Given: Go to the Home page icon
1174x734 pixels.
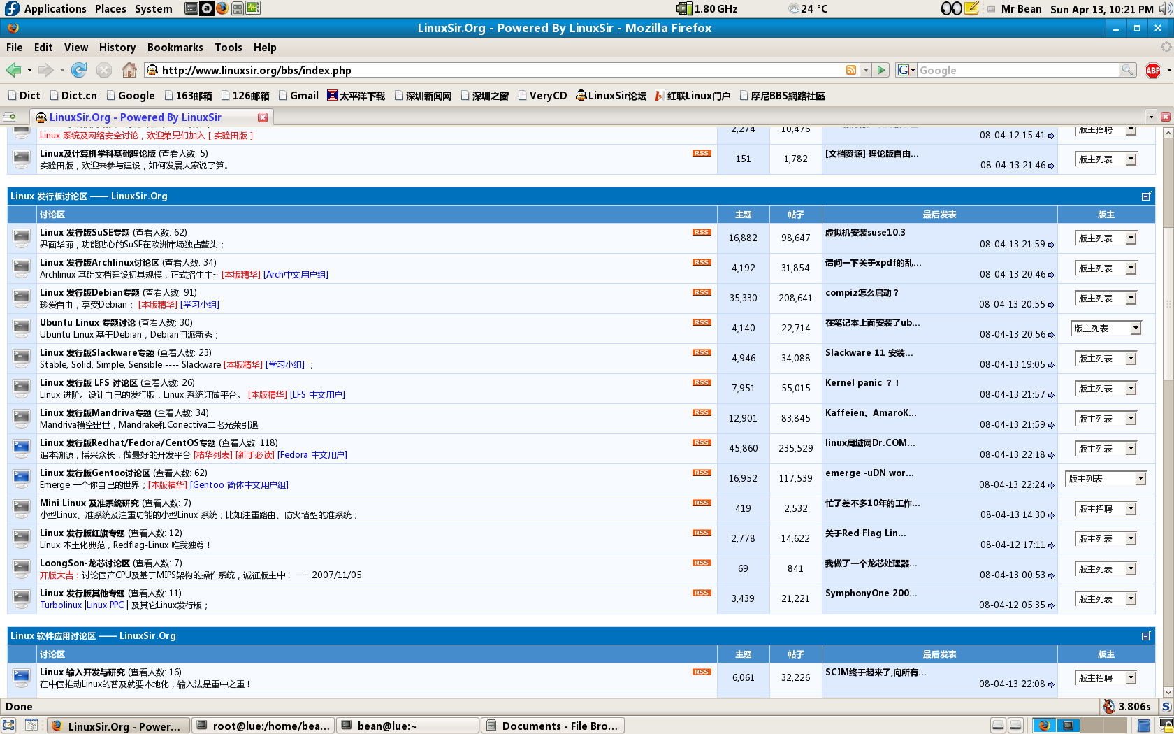Looking at the screenshot, I should pos(129,70).
